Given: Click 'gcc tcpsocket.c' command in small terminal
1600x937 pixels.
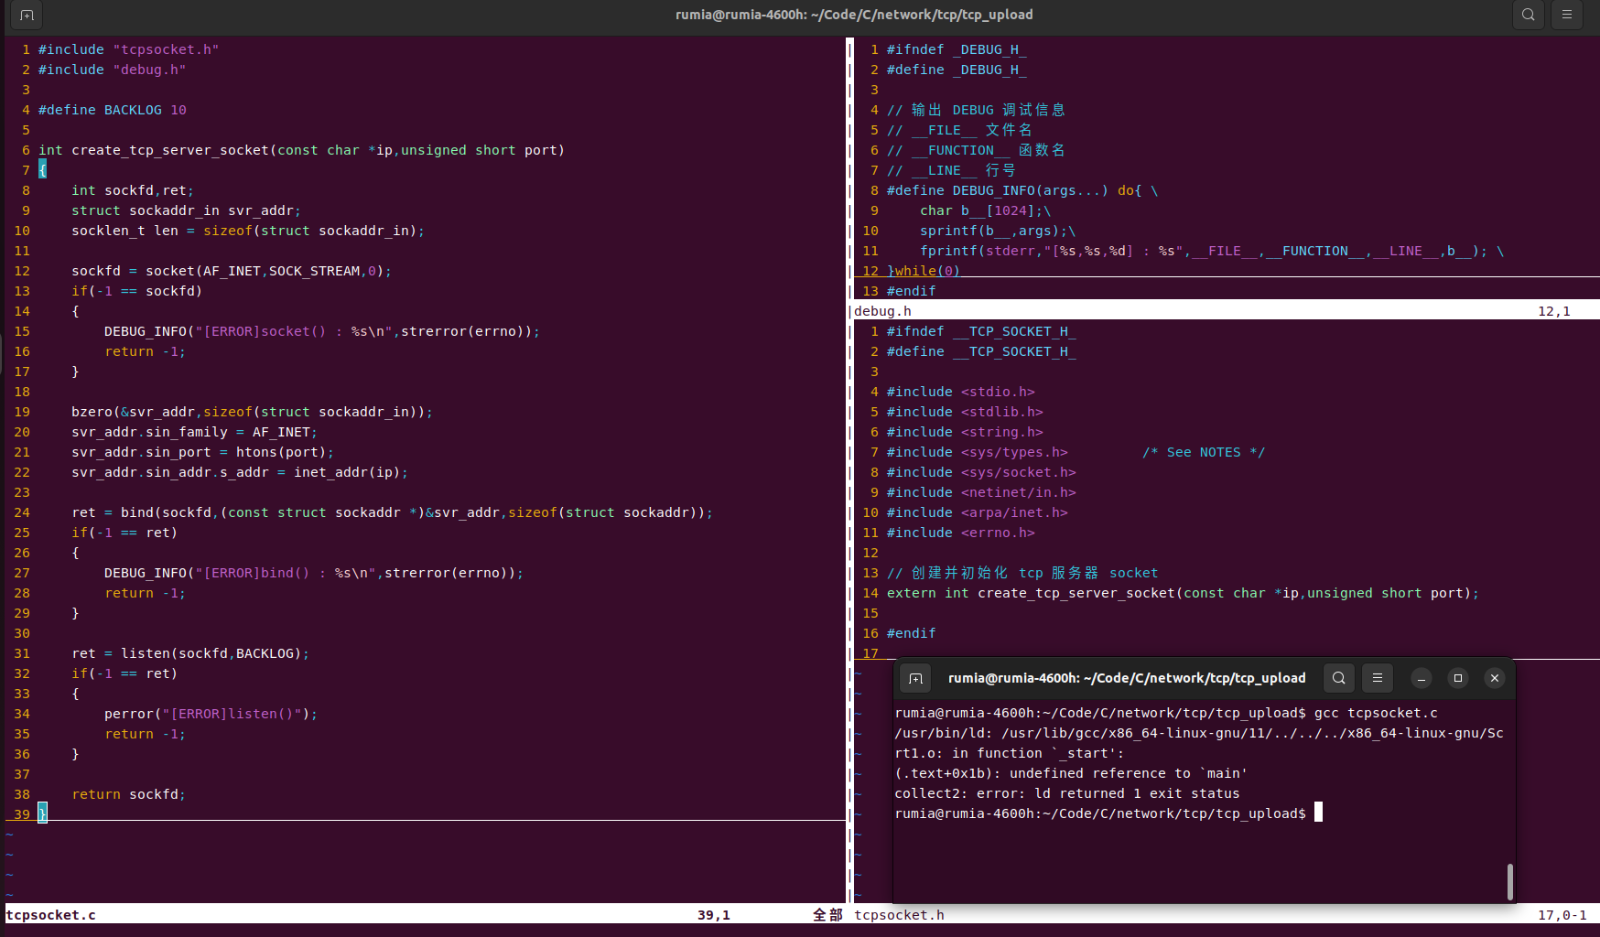Looking at the screenshot, I should pyautogui.click(x=1376, y=713).
